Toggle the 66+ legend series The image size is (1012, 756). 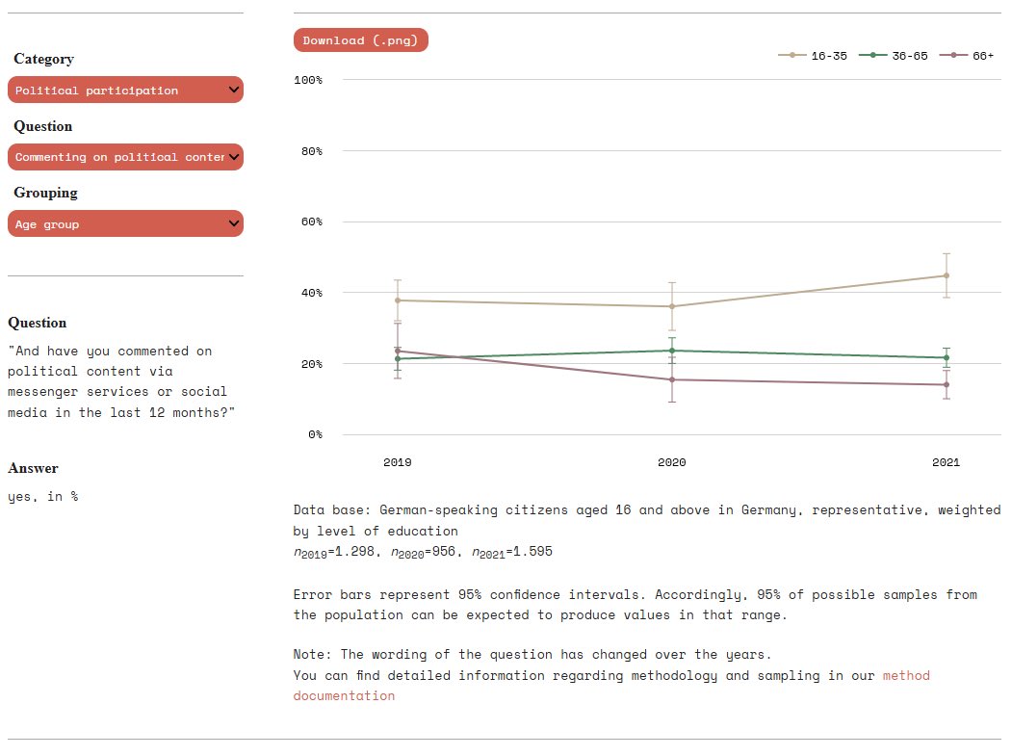point(966,56)
